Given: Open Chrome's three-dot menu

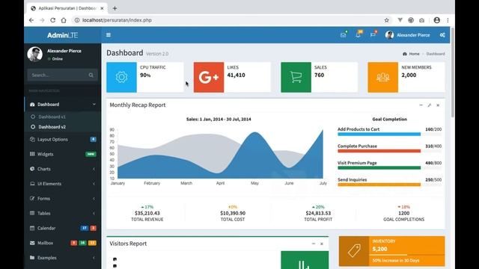Looking at the screenshot, I should coord(448,20).
